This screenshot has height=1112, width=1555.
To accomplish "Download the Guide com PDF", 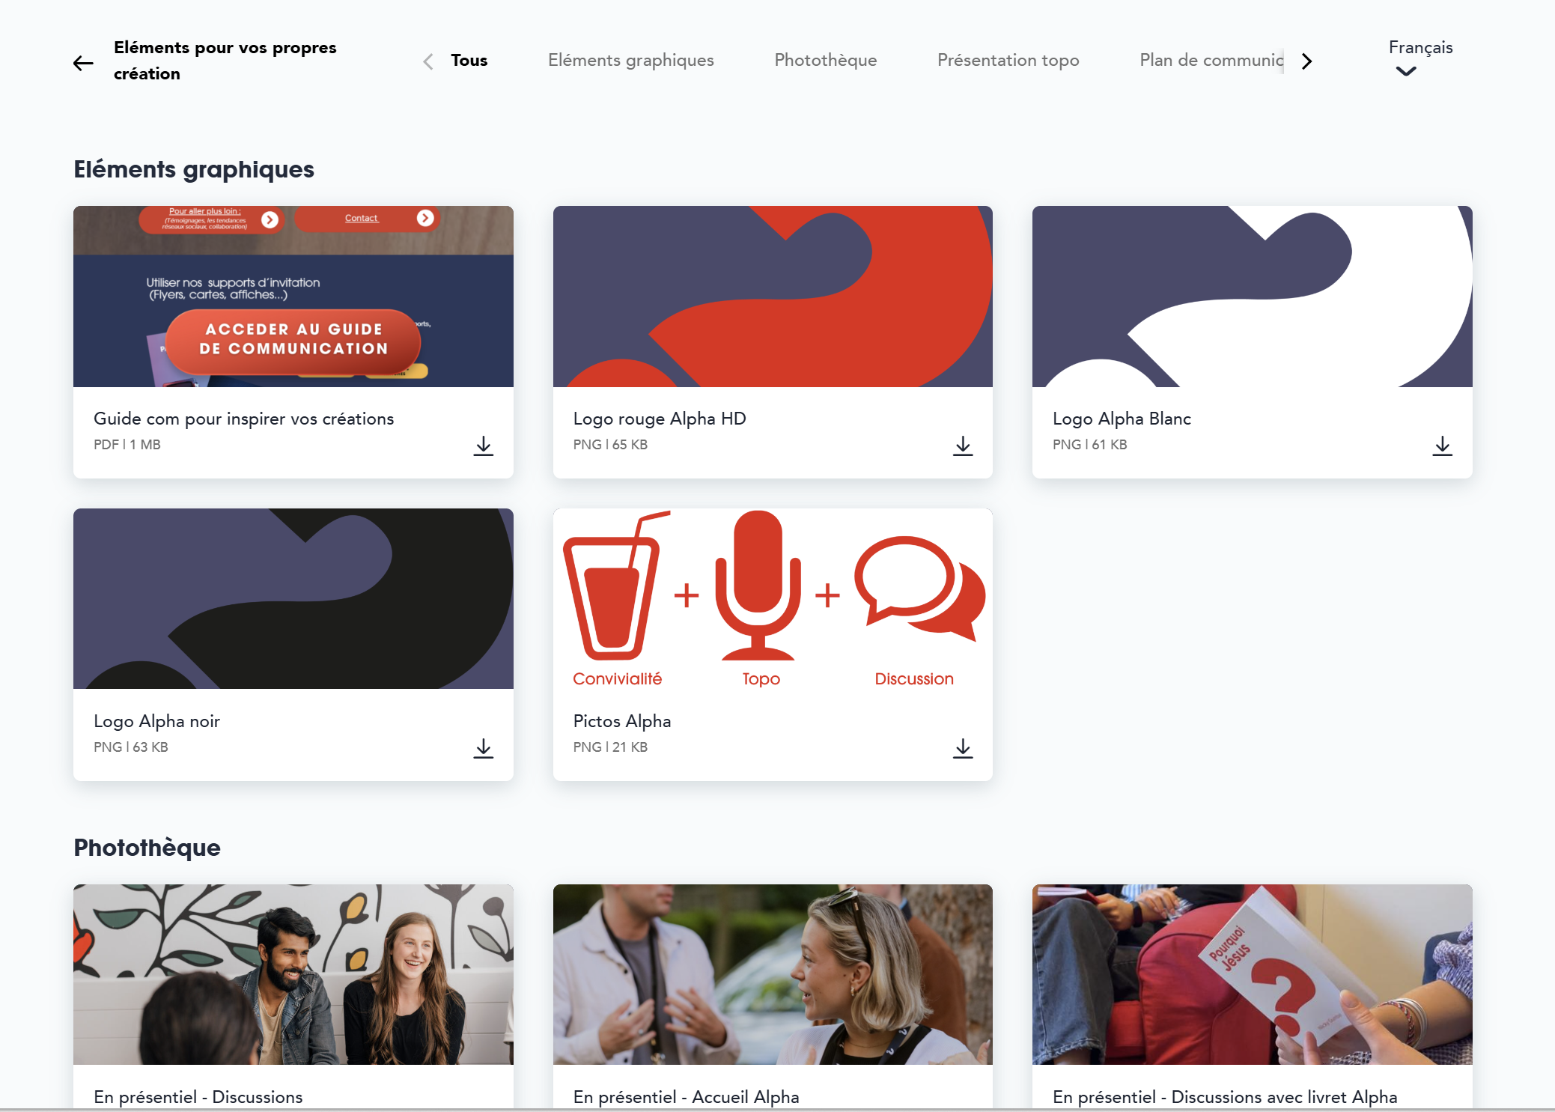I will [484, 446].
